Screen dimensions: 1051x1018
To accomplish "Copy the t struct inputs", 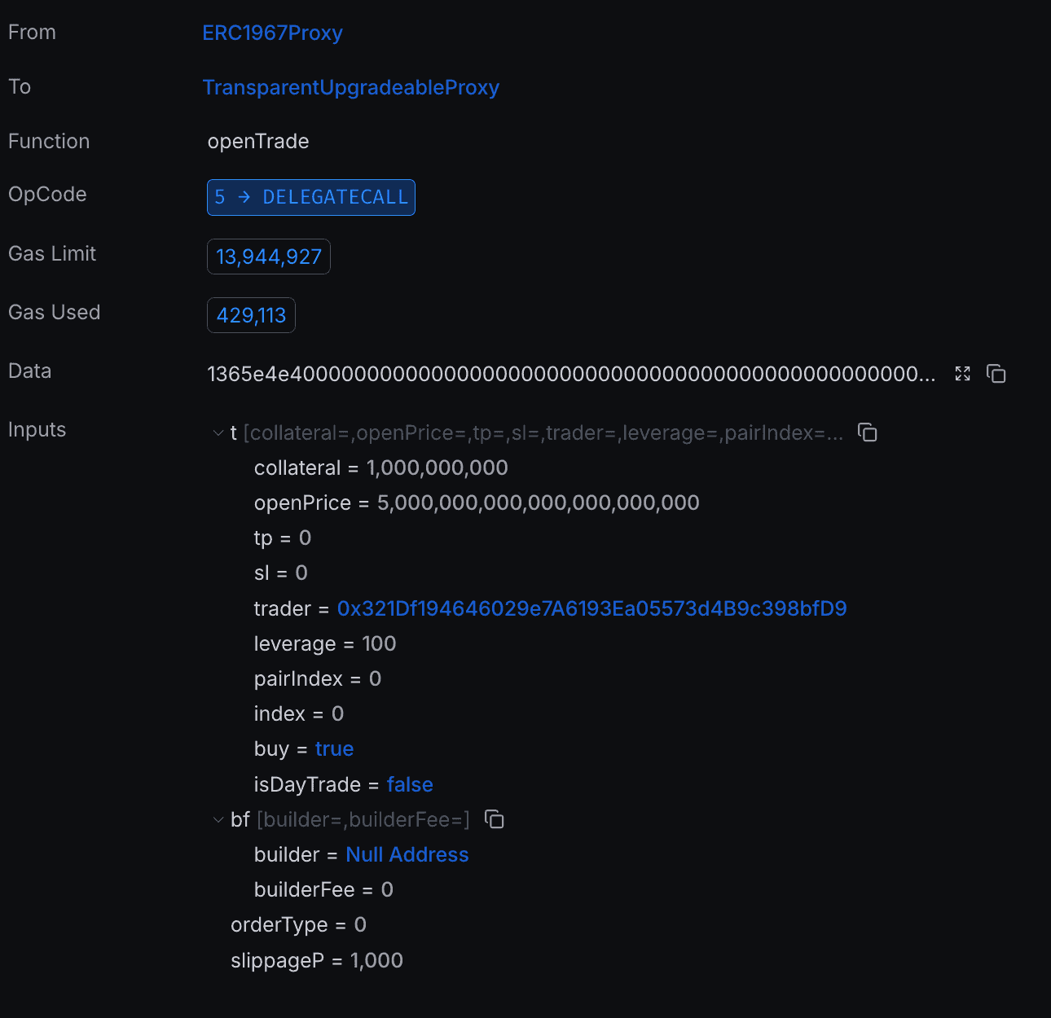I will pyautogui.click(x=868, y=432).
